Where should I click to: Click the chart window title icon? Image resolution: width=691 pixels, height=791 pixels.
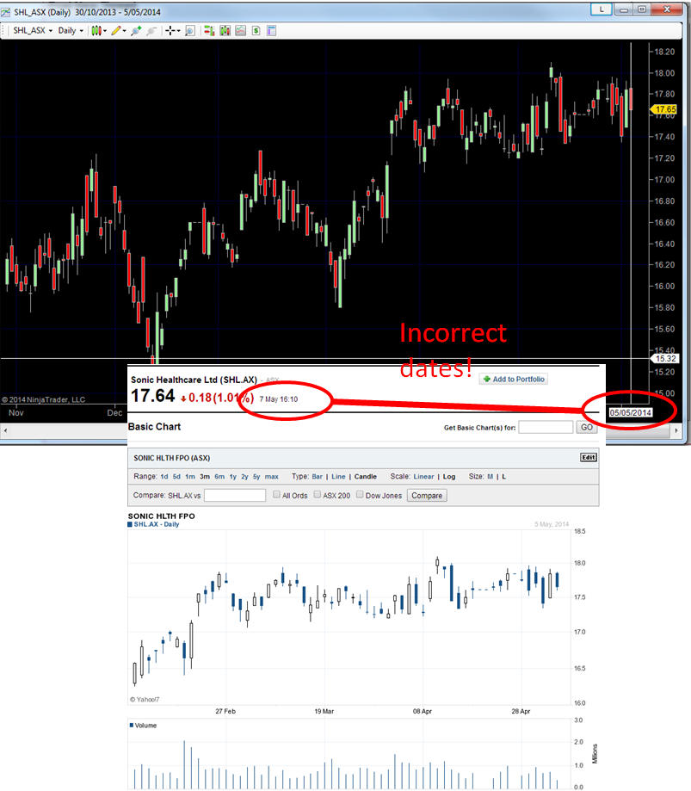(5, 11)
